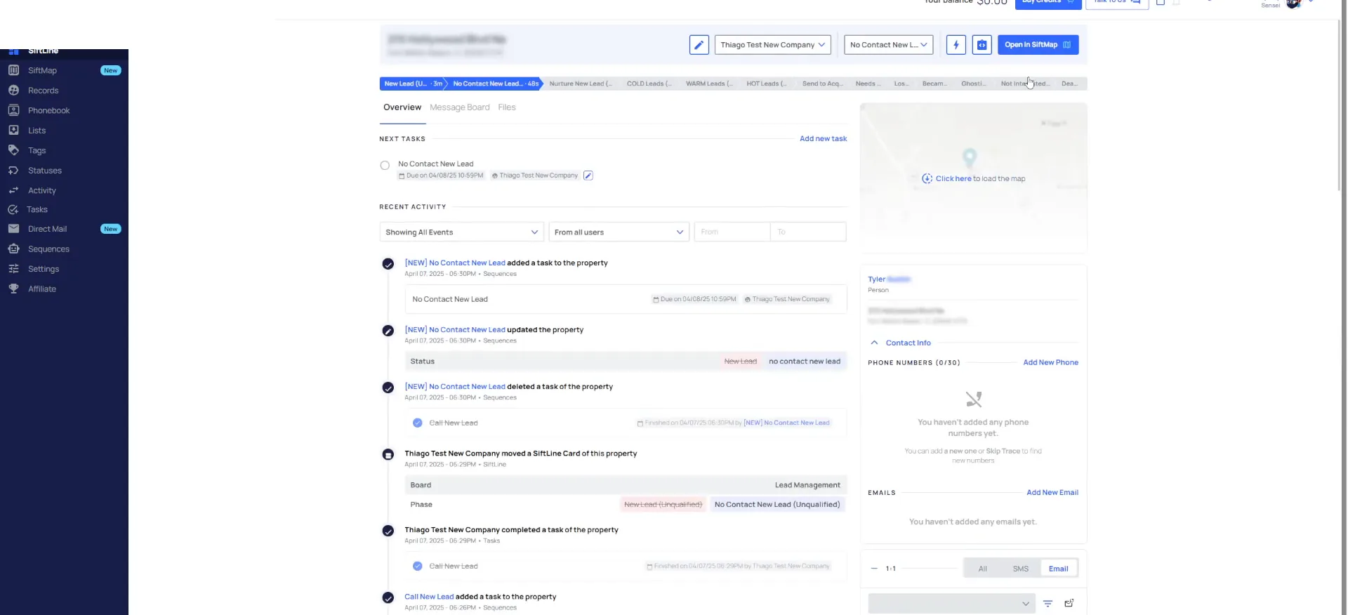Image resolution: width=1348 pixels, height=615 pixels.
Task: Open the From all users dropdown
Action: (x=619, y=232)
